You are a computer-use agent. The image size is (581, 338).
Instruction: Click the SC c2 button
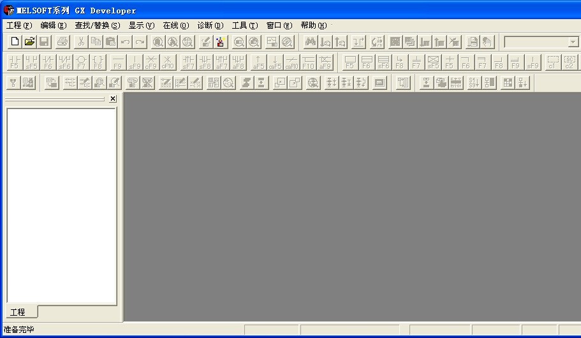point(570,62)
